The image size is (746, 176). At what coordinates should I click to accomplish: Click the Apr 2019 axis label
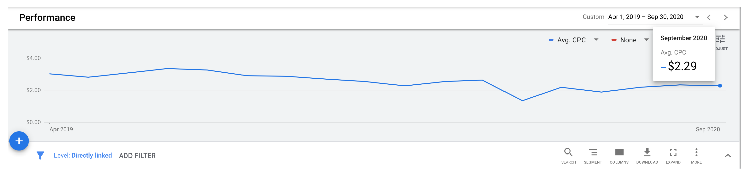pyautogui.click(x=61, y=129)
